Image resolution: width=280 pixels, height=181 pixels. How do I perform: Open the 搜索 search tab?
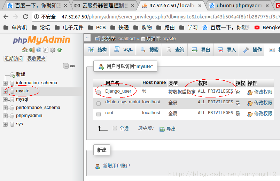pyautogui.click(x=149, y=50)
